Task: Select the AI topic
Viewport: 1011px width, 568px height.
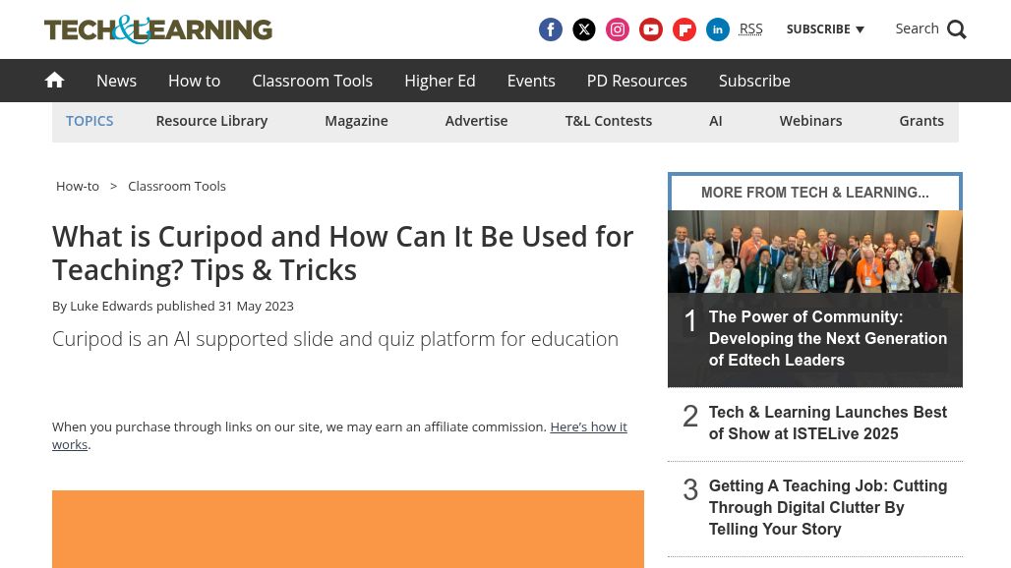Action: [x=716, y=121]
